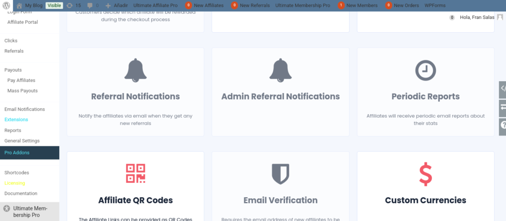Click the updates icon showing 15
This screenshot has width=506, height=221.
point(69,5)
